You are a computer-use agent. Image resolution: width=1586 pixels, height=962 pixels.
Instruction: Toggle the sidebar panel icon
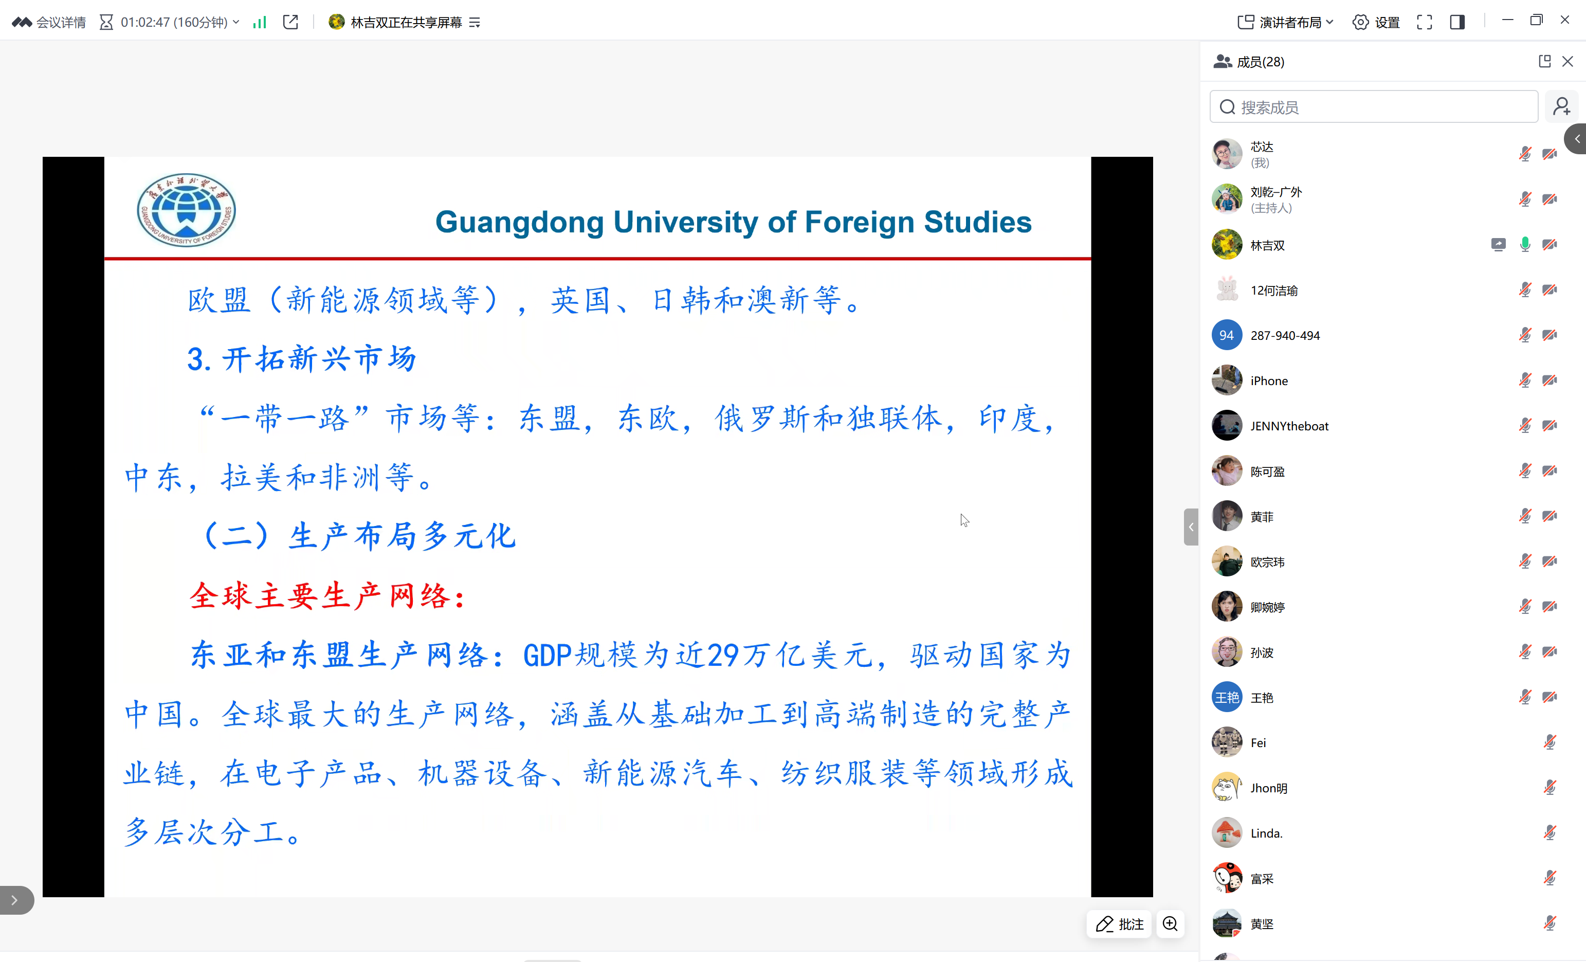pos(1457,23)
